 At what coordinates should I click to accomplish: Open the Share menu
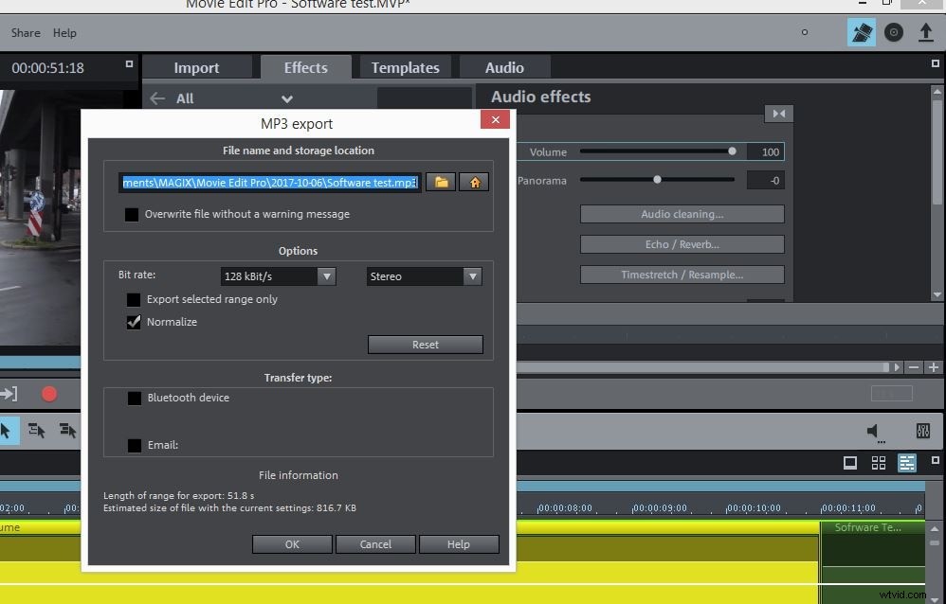(x=25, y=32)
